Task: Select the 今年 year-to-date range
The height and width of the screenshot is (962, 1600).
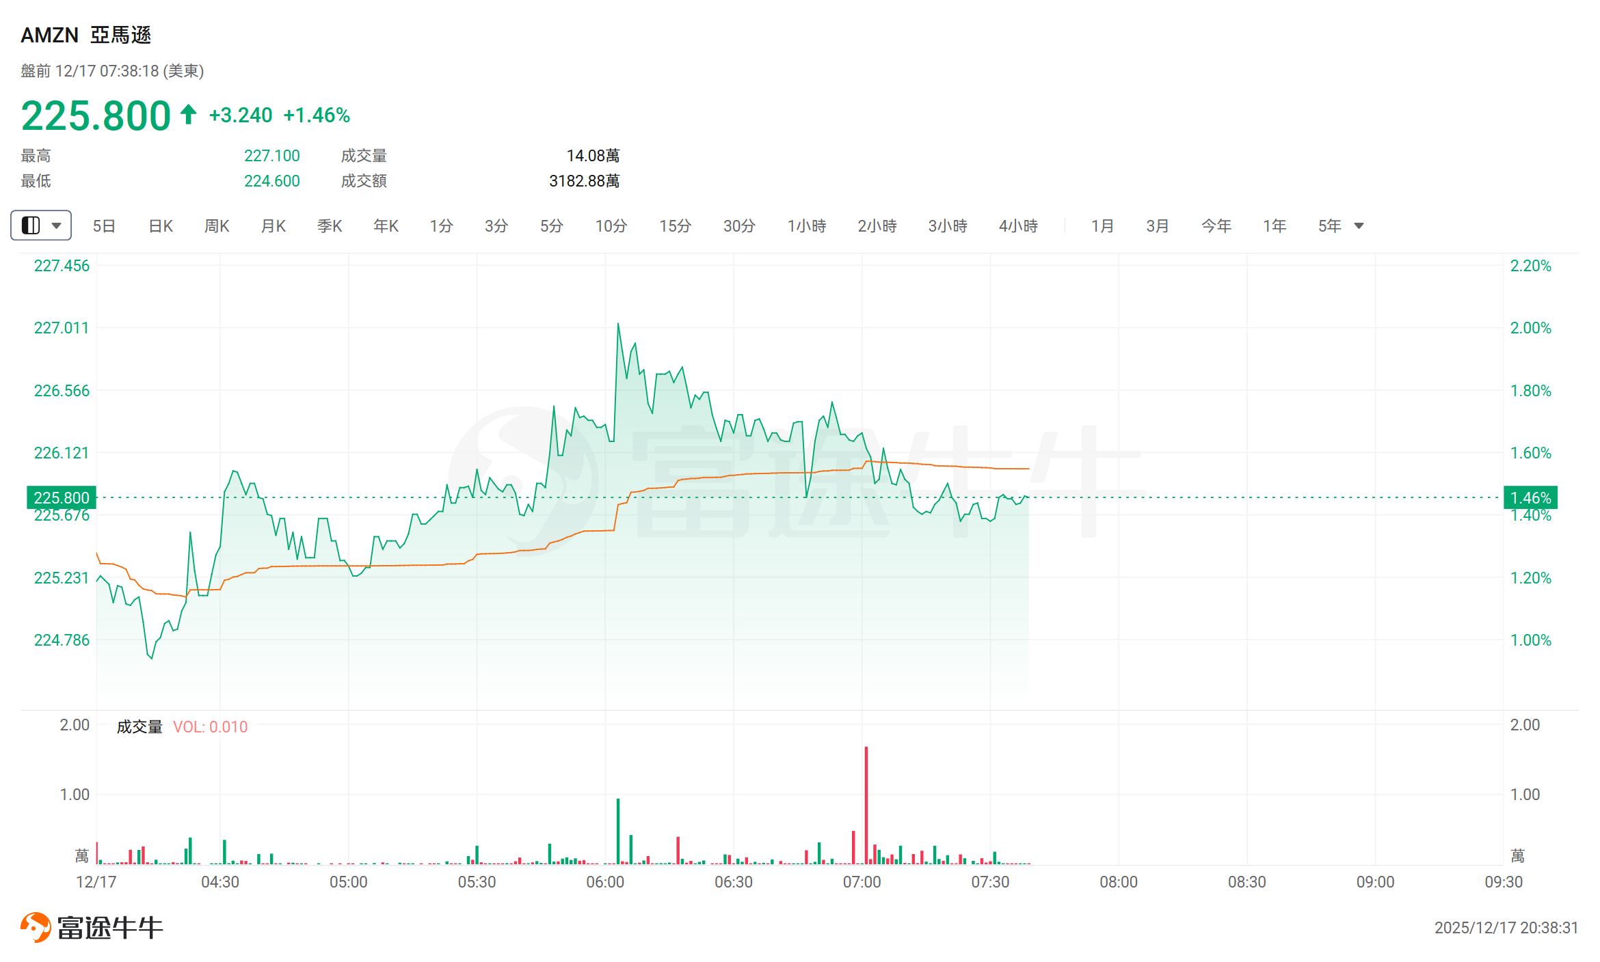Action: click(x=1216, y=226)
